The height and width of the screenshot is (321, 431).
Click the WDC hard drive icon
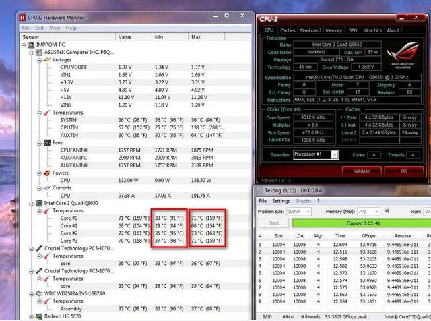tap(38, 294)
